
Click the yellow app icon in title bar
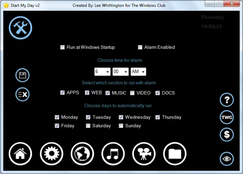click(6, 6)
